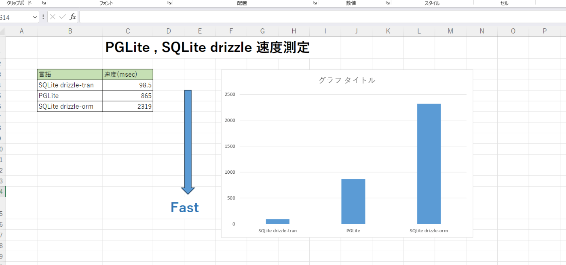
Task: Select column B header
Action: click(x=70, y=31)
